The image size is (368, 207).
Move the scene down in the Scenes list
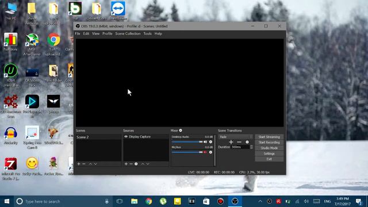(x=95, y=164)
